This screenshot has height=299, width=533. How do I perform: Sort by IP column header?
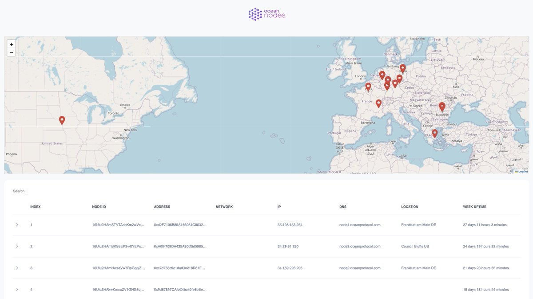click(x=279, y=207)
